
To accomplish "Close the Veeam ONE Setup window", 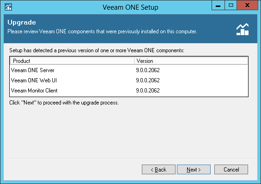I will tap(247, 6).
